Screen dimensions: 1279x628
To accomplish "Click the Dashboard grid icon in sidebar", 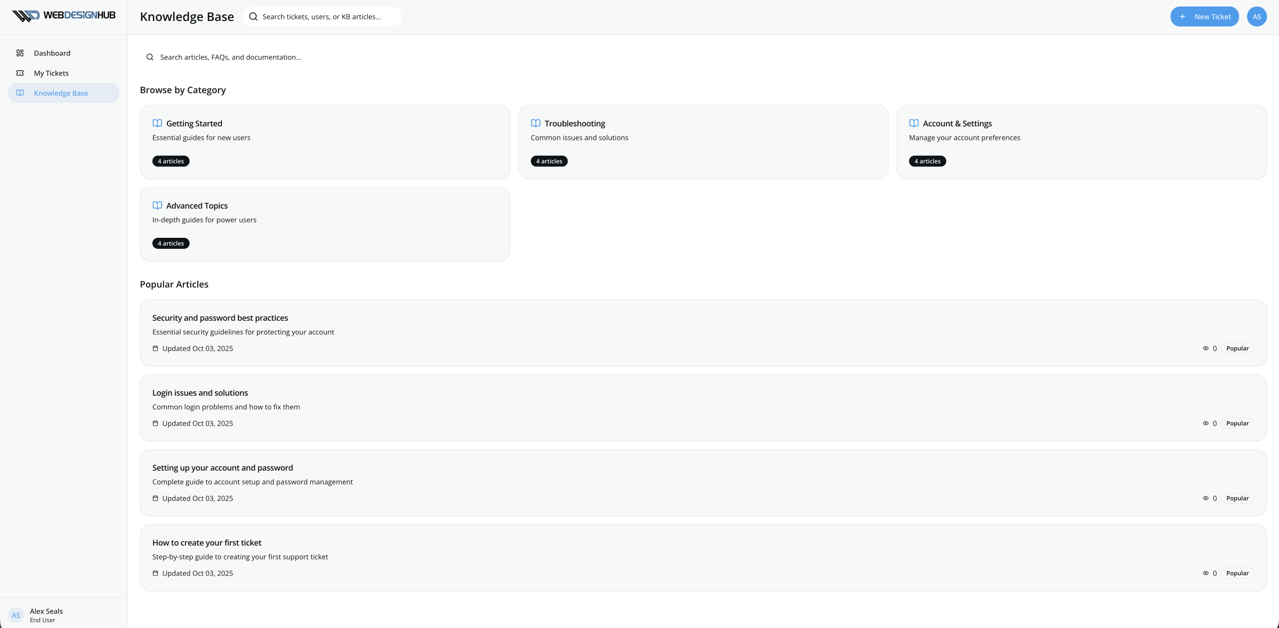I will pyautogui.click(x=20, y=53).
